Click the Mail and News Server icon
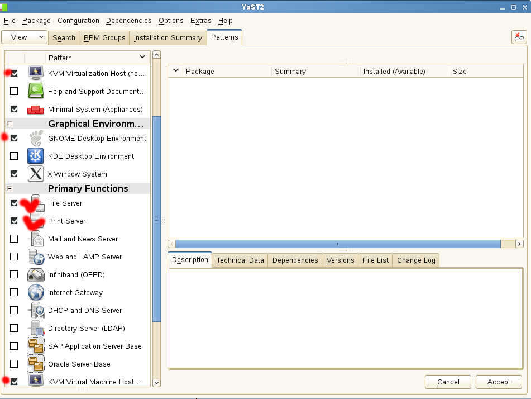This screenshot has height=399, width=531. tap(36, 239)
